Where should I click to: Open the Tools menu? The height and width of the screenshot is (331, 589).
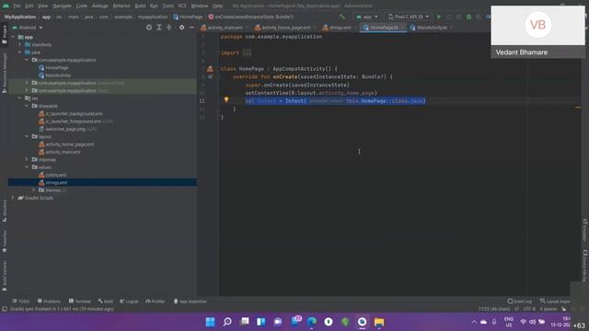point(167,6)
